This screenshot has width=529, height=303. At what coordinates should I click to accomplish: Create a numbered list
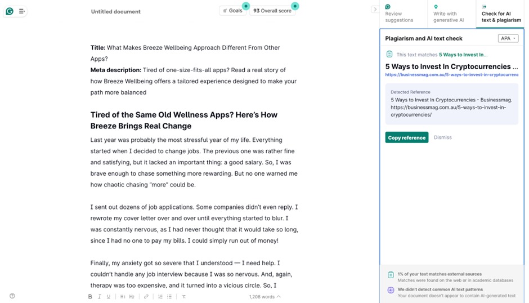pos(160,296)
